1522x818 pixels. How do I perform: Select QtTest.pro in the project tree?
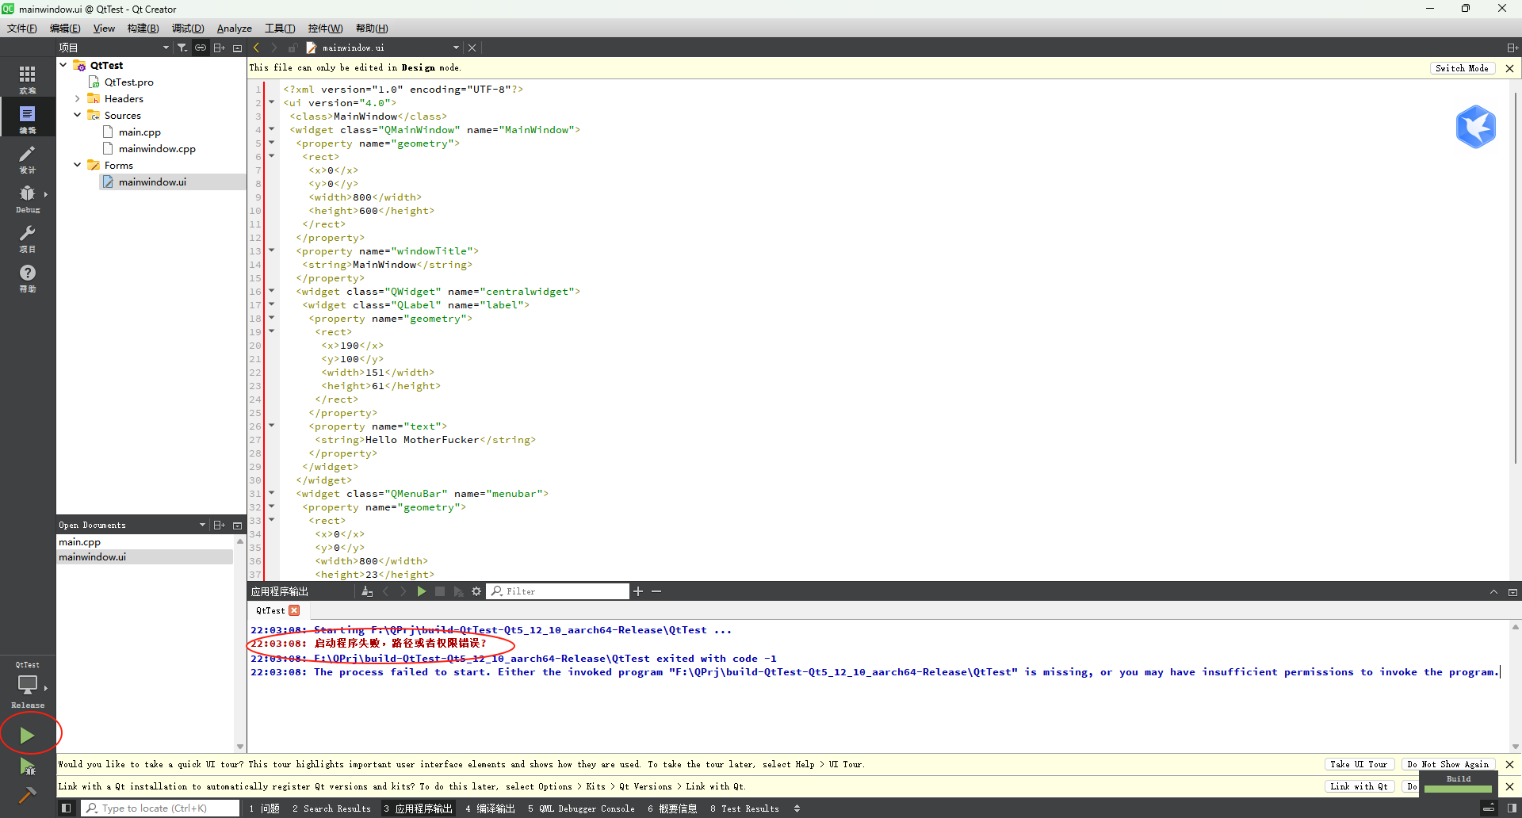(x=128, y=82)
